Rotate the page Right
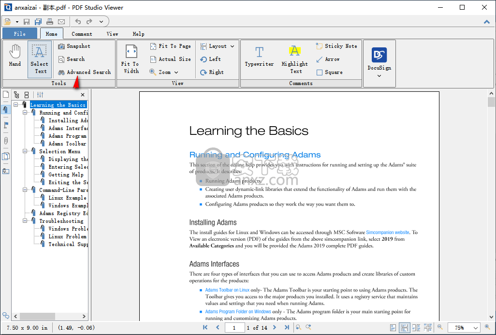Image resolution: width=496 pixels, height=335 pixels. 212,72
